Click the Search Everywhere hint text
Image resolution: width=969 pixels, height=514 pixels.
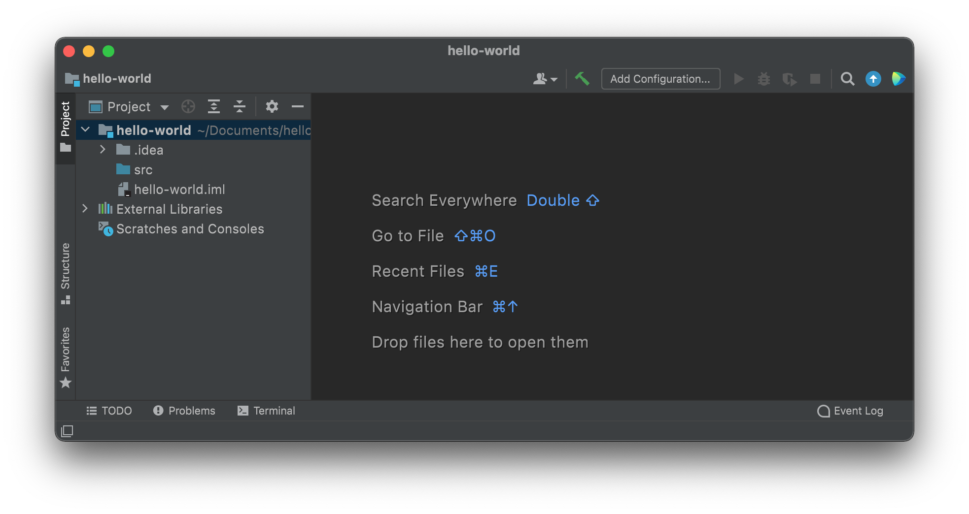(x=444, y=200)
